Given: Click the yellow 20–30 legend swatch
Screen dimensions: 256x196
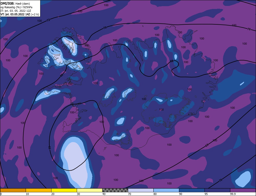Looking at the screenshot, I should pos(64,190).
